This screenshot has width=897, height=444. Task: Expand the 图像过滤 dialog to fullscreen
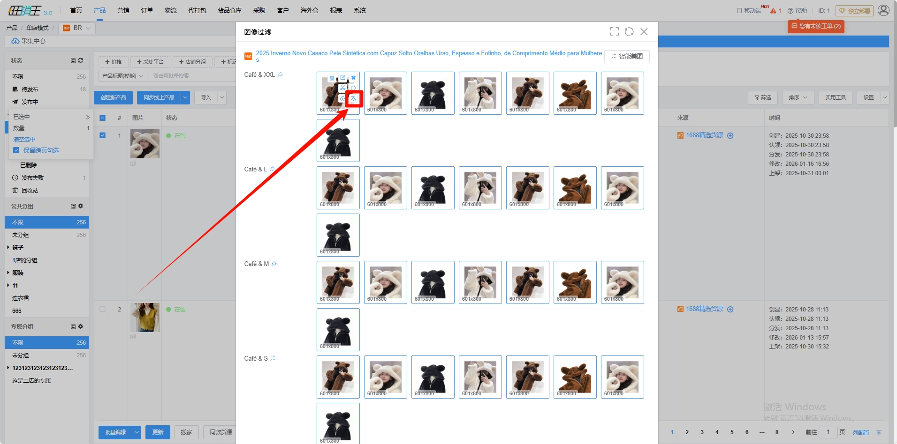tap(614, 31)
